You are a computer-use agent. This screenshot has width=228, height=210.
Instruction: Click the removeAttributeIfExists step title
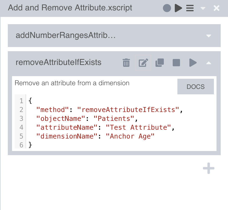tap(58, 62)
